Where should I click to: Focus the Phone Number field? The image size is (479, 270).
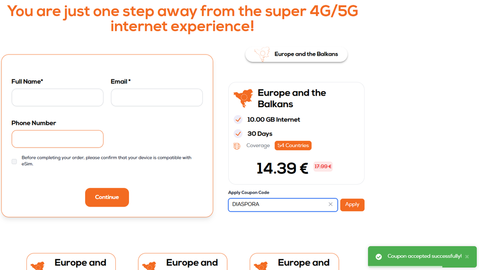(x=57, y=139)
